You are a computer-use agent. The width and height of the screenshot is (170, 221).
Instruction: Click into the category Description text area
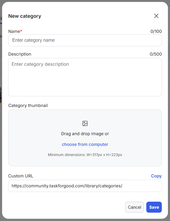[x=85, y=77]
